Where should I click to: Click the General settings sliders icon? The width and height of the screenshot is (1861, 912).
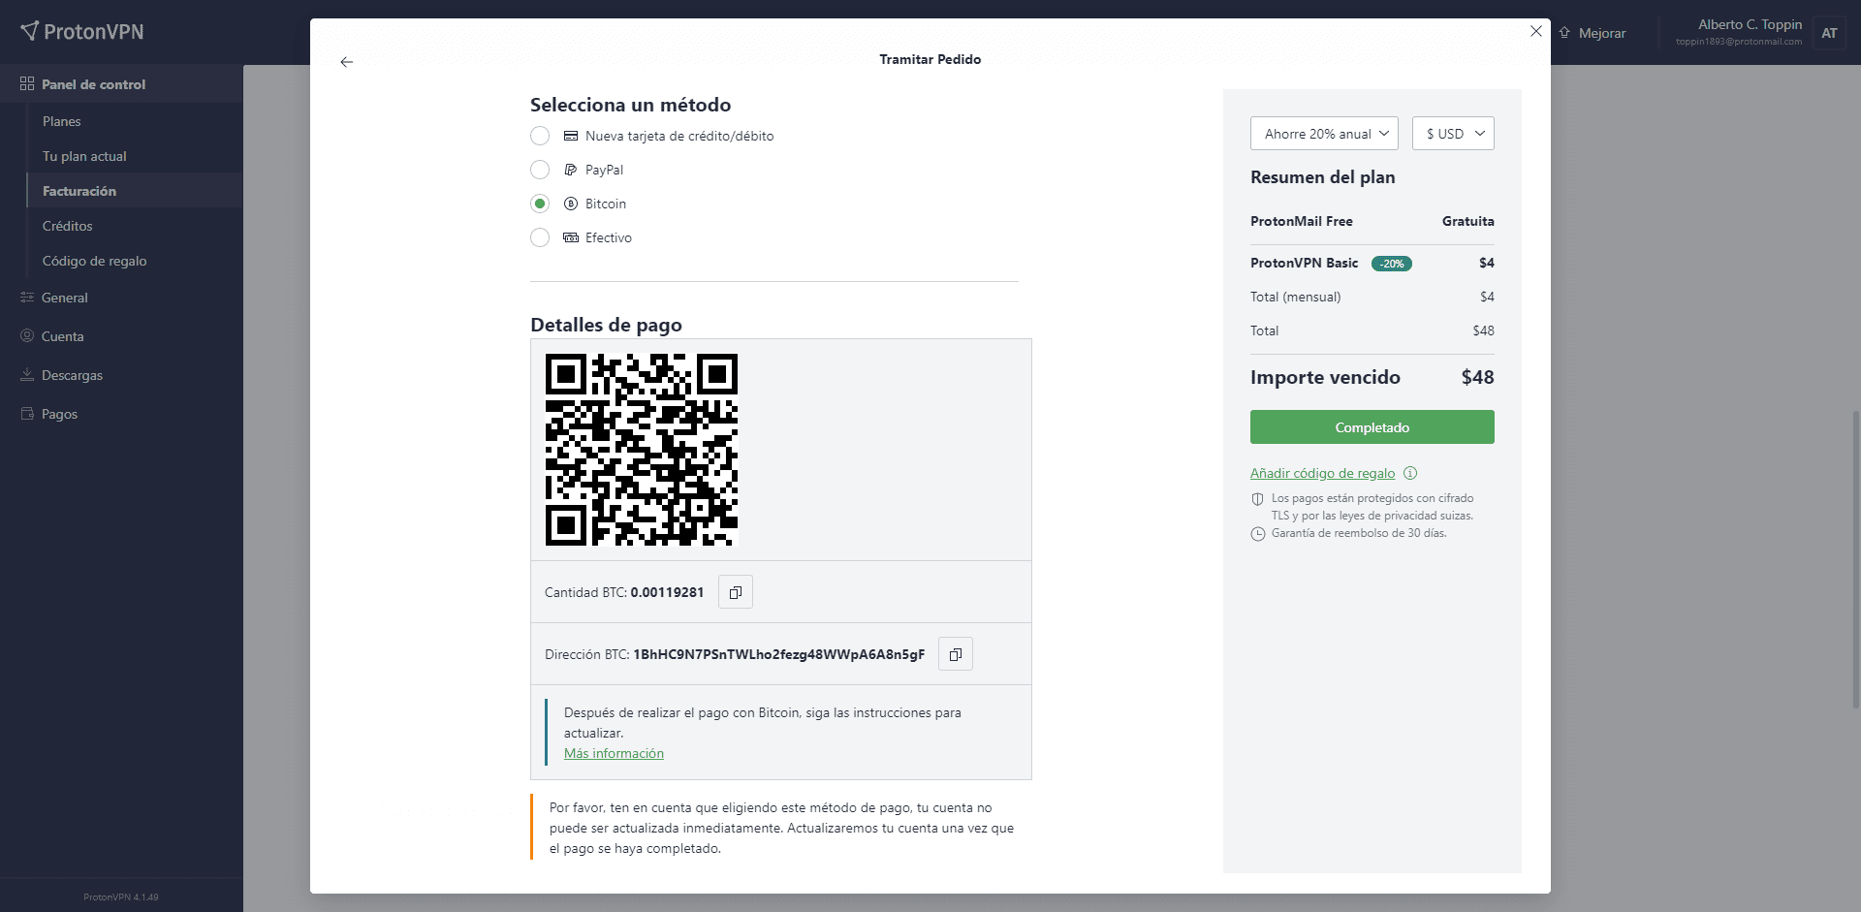27,298
